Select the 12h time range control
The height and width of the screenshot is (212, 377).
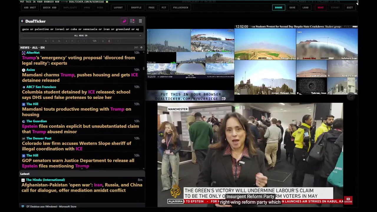95,41
